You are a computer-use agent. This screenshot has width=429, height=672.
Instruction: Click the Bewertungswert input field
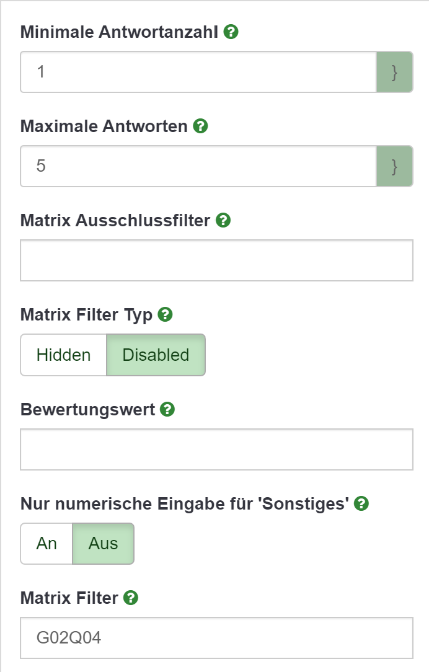coord(216,449)
